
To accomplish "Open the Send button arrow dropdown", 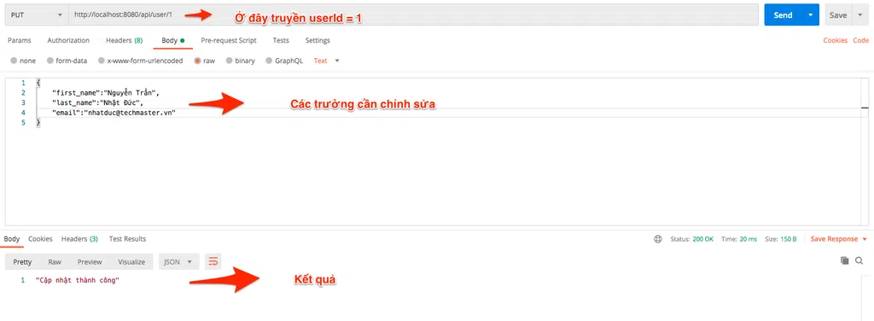I will (x=810, y=15).
